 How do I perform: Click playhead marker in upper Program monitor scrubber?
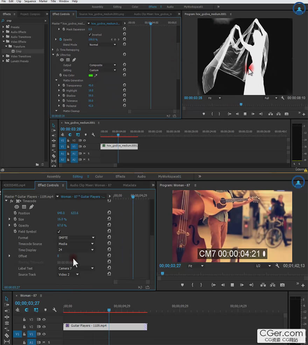(241, 104)
